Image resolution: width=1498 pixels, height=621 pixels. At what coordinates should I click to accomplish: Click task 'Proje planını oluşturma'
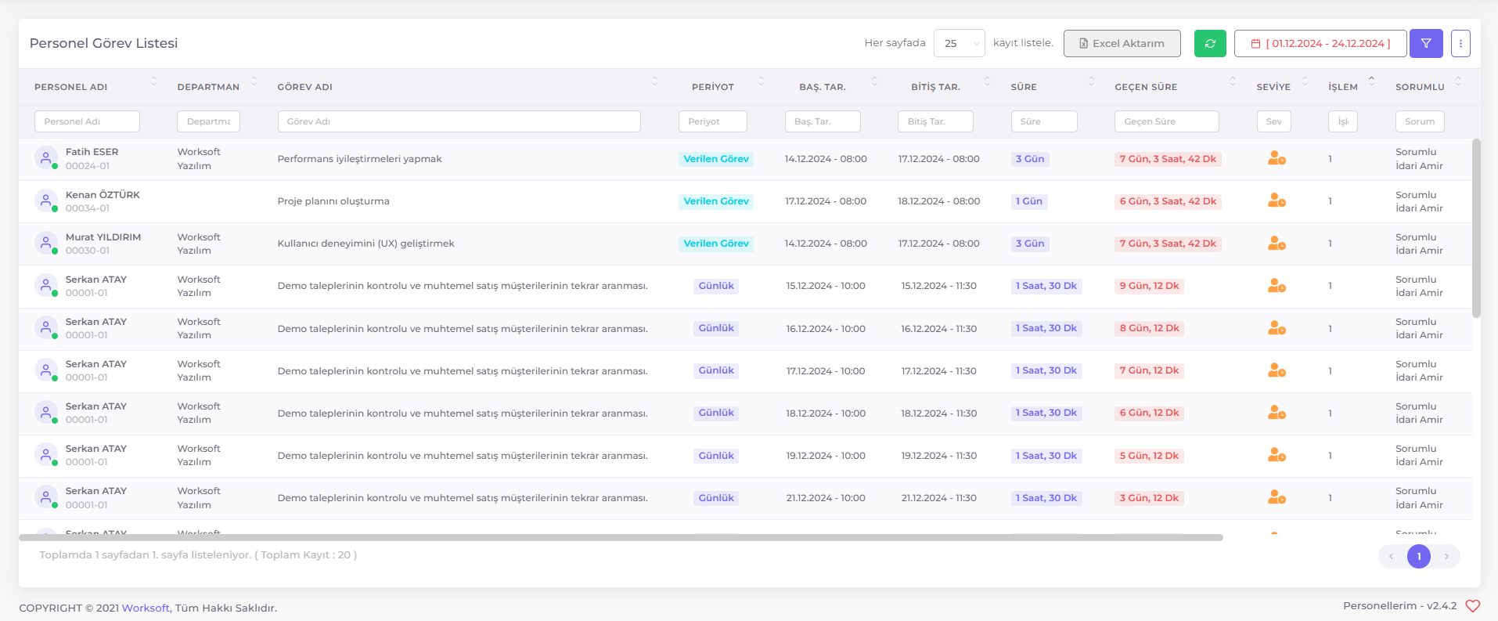[x=333, y=201]
